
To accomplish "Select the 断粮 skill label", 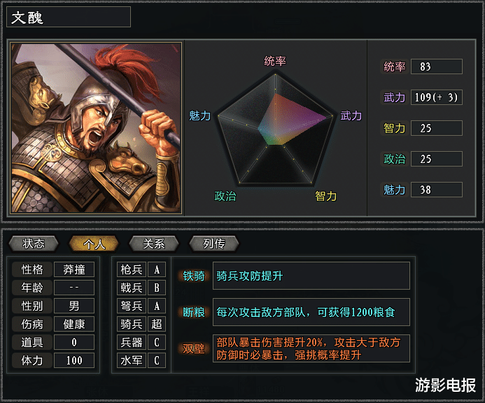I will tap(194, 312).
